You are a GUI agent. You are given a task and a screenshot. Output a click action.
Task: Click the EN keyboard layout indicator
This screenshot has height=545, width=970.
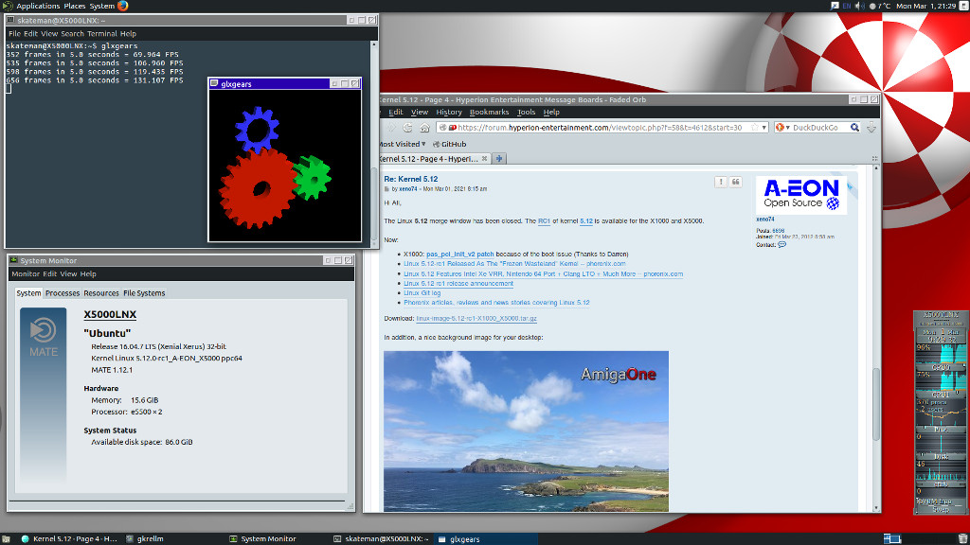click(846, 6)
